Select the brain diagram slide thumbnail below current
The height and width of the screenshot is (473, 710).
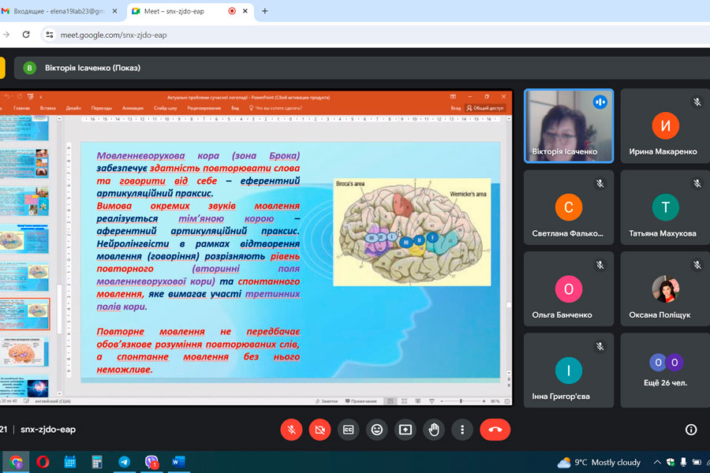(25, 352)
